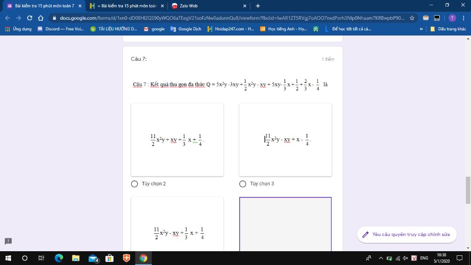Image resolution: width=471 pixels, height=265 pixels.
Task: Open File Explorer from taskbar
Action: coord(76,258)
